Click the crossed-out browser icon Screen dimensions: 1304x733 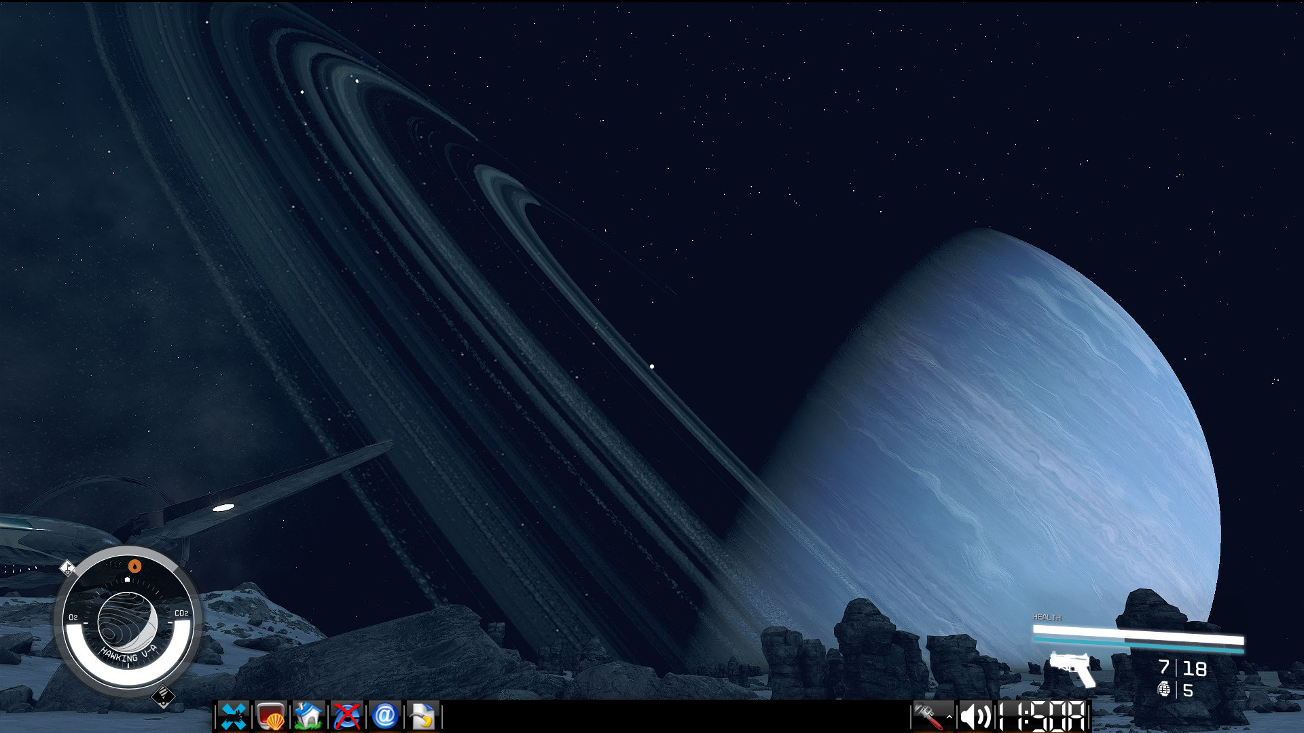click(x=346, y=716)
